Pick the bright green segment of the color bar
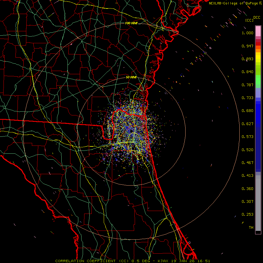The height and width of the screenshot is (263, 263). [x=258, y=80]
